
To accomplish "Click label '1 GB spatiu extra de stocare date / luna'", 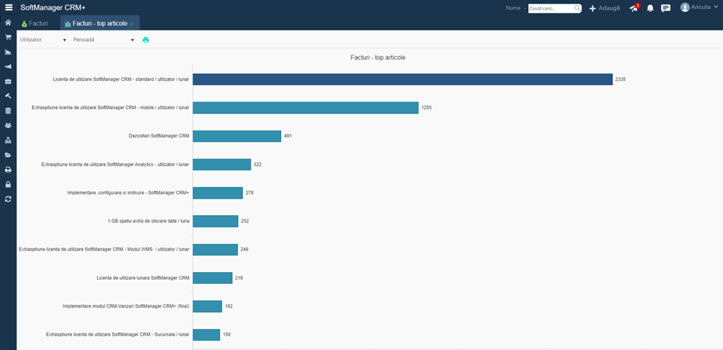I will [148, 221].
